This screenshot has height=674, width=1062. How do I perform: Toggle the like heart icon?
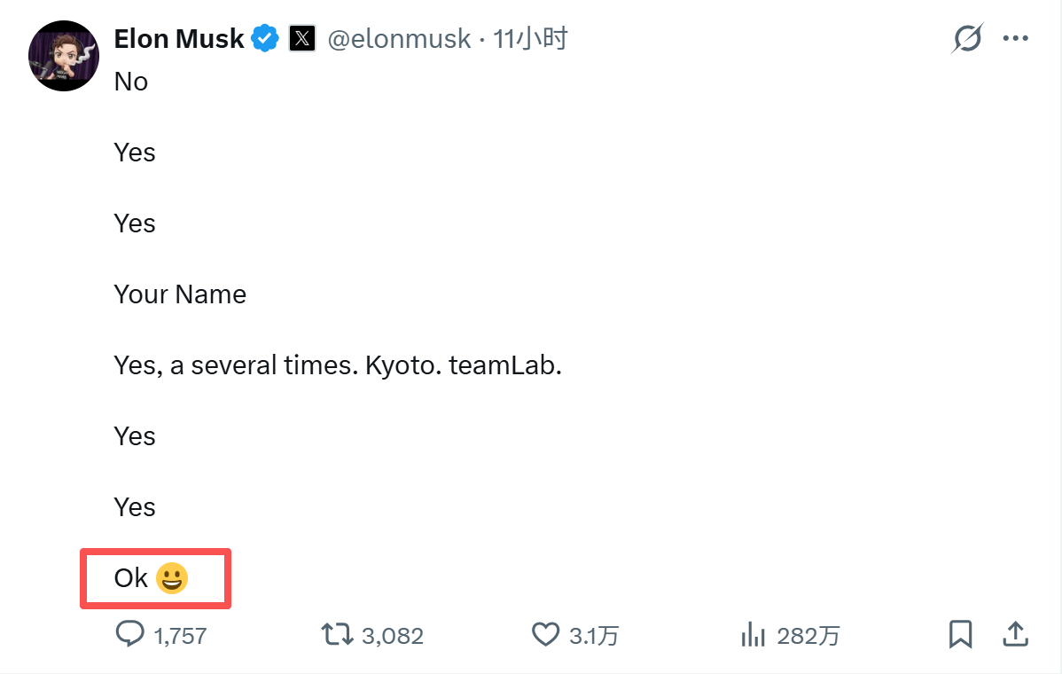click(545, 634)
